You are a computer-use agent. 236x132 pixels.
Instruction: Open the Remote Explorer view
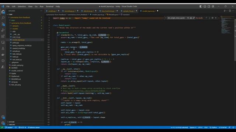[3, 43]
